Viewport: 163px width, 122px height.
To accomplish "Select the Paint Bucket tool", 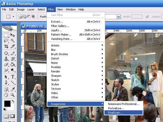I will click(13, 64).
